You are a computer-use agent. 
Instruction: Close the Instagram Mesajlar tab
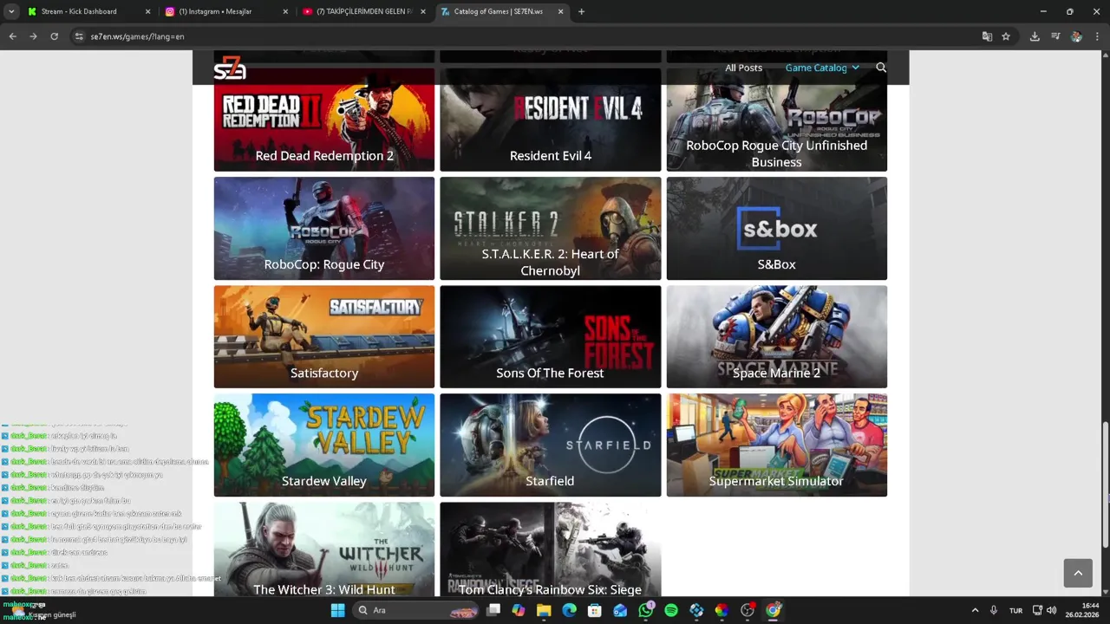tap(285, 11)
